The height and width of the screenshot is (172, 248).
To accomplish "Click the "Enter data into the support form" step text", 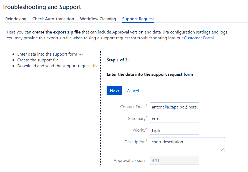I will (47, 54).
